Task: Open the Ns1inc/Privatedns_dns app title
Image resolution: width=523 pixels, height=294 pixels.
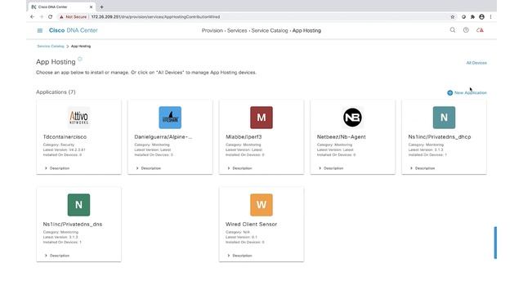Action: pos(73,225)
